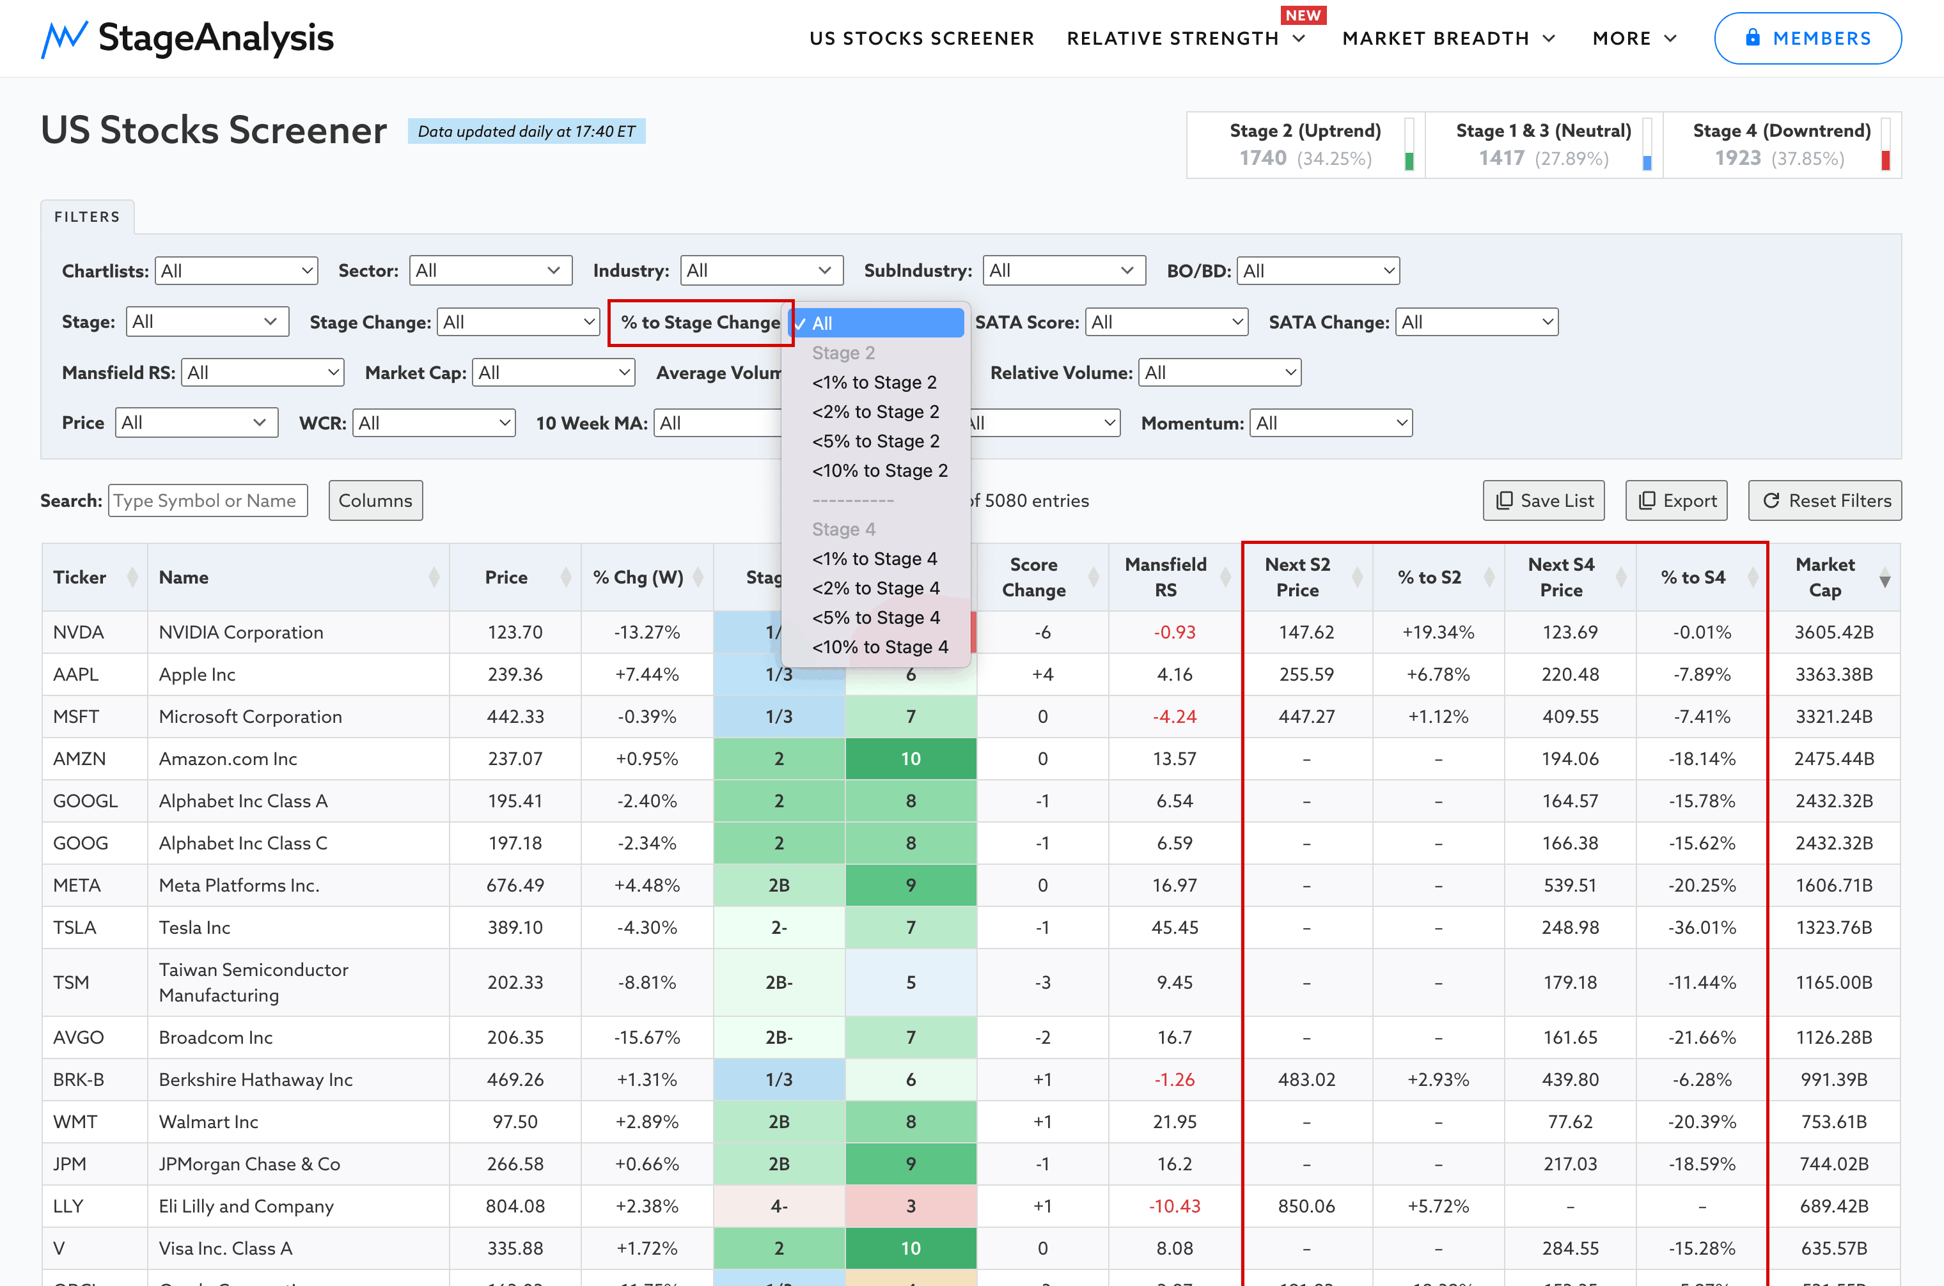Screen dimensions: 1944x1286
Task: Click the Market Breadth chevron arrow
Action: point(1548,38)
